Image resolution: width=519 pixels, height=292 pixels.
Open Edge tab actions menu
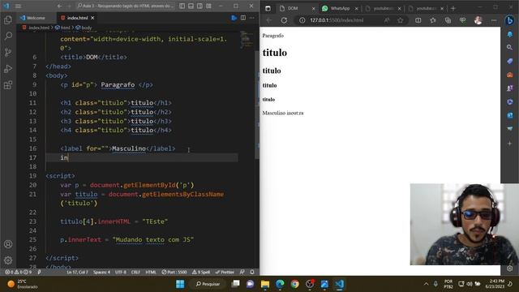click(268, 8)
